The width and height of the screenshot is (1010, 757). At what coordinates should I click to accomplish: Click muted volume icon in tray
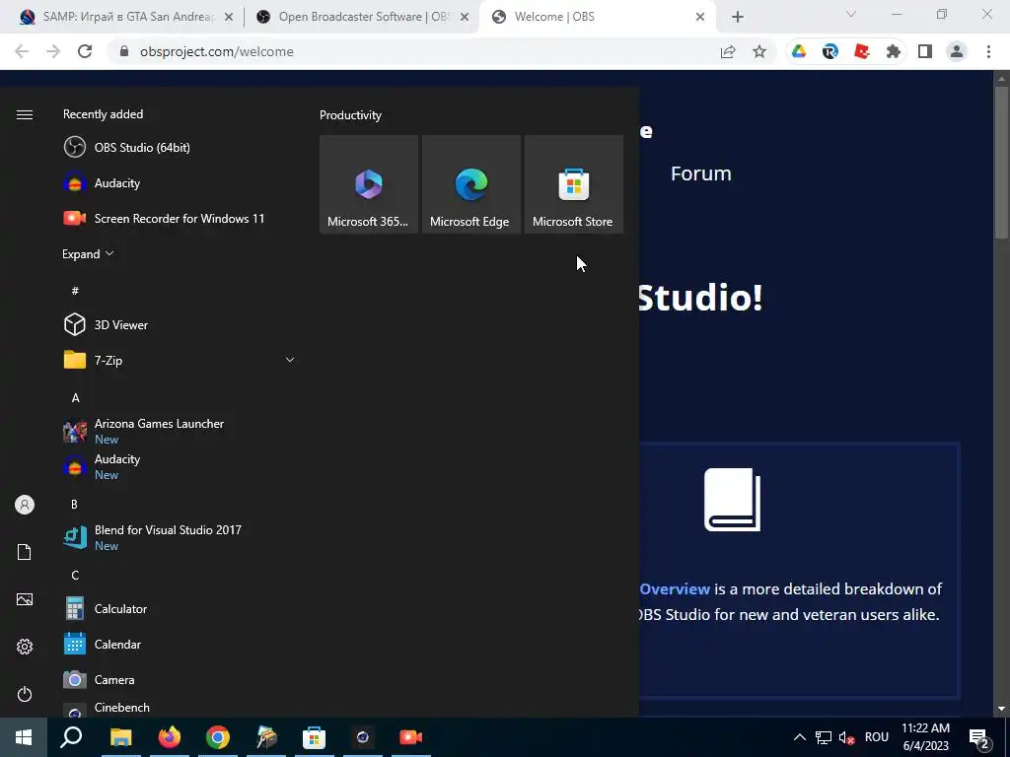coord(847,737)
